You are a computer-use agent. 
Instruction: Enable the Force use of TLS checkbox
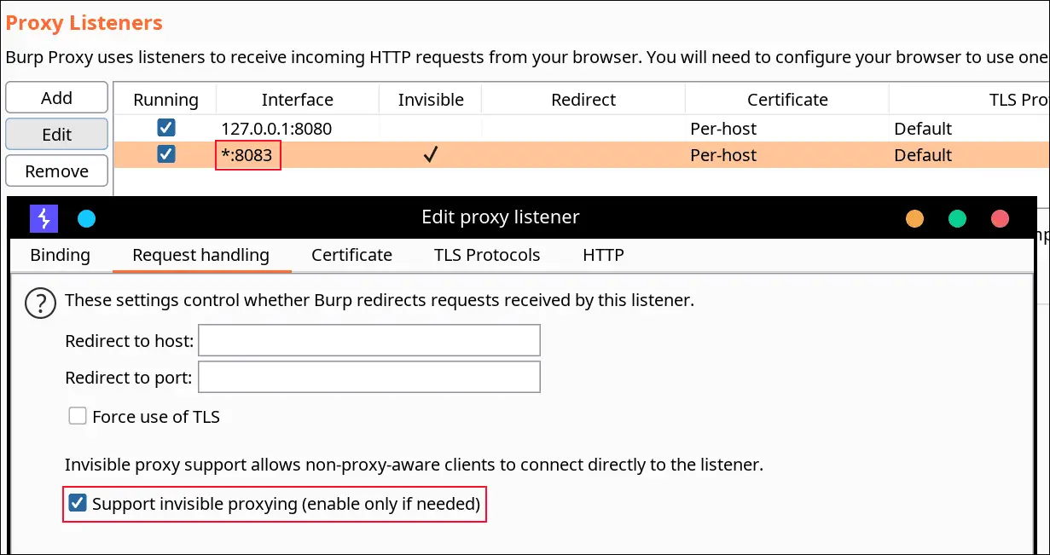coord(78,417)
